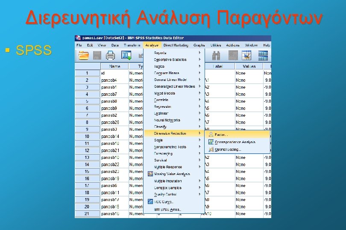The image size is (346, 230).
Task: Expand the Regression submenu arrow
Action: (200, 106)
